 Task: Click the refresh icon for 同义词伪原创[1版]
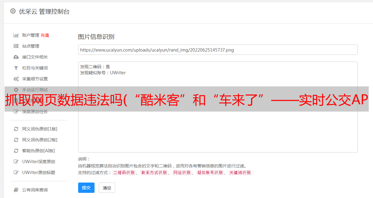[x=16, y=129]
